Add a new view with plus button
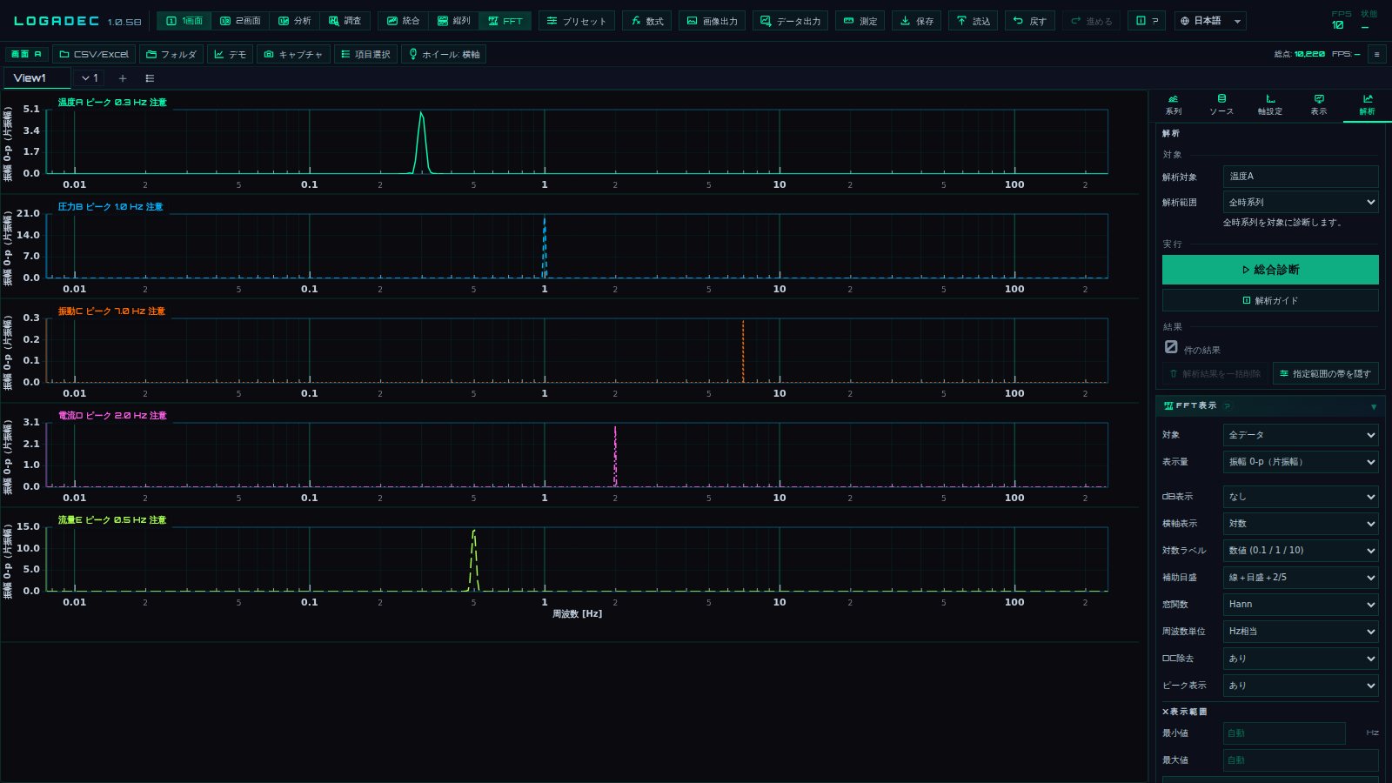This screenshot has height=783, width=1392. click(123, 78)
